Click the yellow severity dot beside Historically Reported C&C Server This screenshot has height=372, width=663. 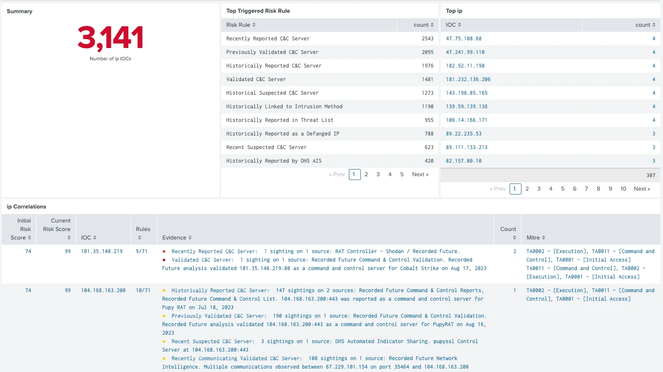pos(164,290)
